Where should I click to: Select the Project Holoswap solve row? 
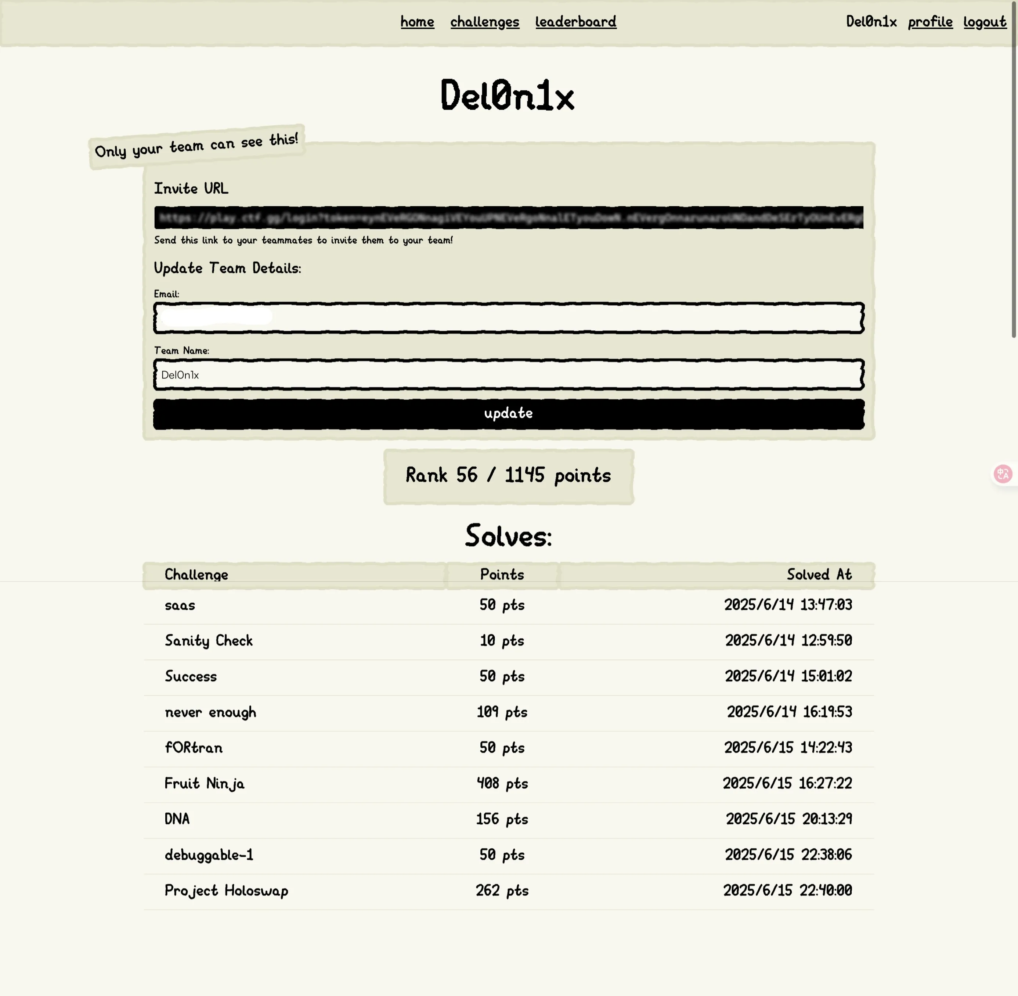[509, 891]
